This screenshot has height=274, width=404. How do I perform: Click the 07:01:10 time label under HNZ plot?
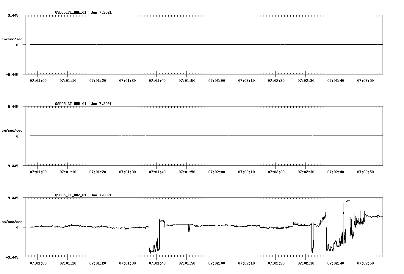[68, 263]
